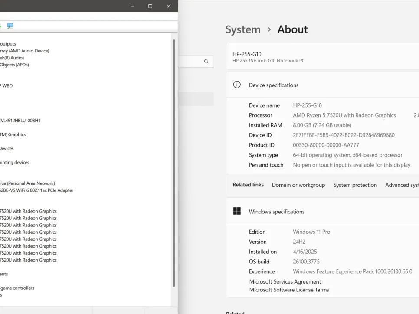Click the OS build value '26100.3775'
The width and height of the screenshot is (419, 314).
[x=306, y=262]
